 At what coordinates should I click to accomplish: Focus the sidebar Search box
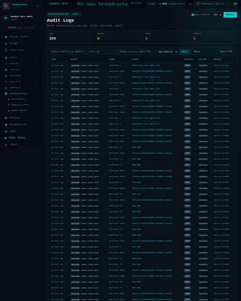(x=19, y=28)
